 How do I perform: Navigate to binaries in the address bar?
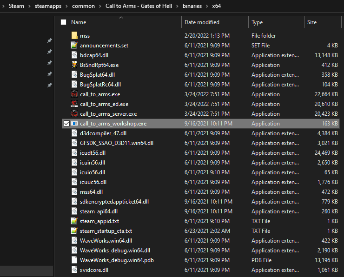(192, 6)
